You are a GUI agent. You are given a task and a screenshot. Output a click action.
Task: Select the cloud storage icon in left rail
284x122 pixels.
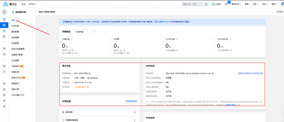click(4, 25)
